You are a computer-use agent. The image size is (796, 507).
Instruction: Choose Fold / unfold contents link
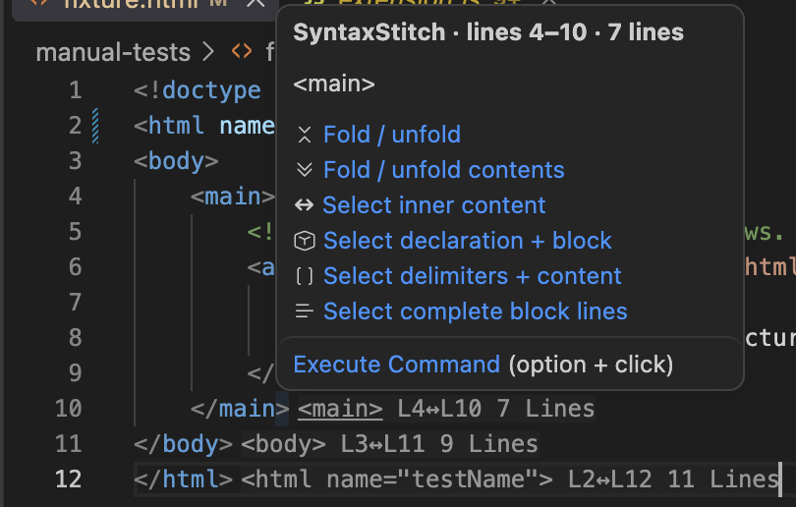tap(443, 170)
